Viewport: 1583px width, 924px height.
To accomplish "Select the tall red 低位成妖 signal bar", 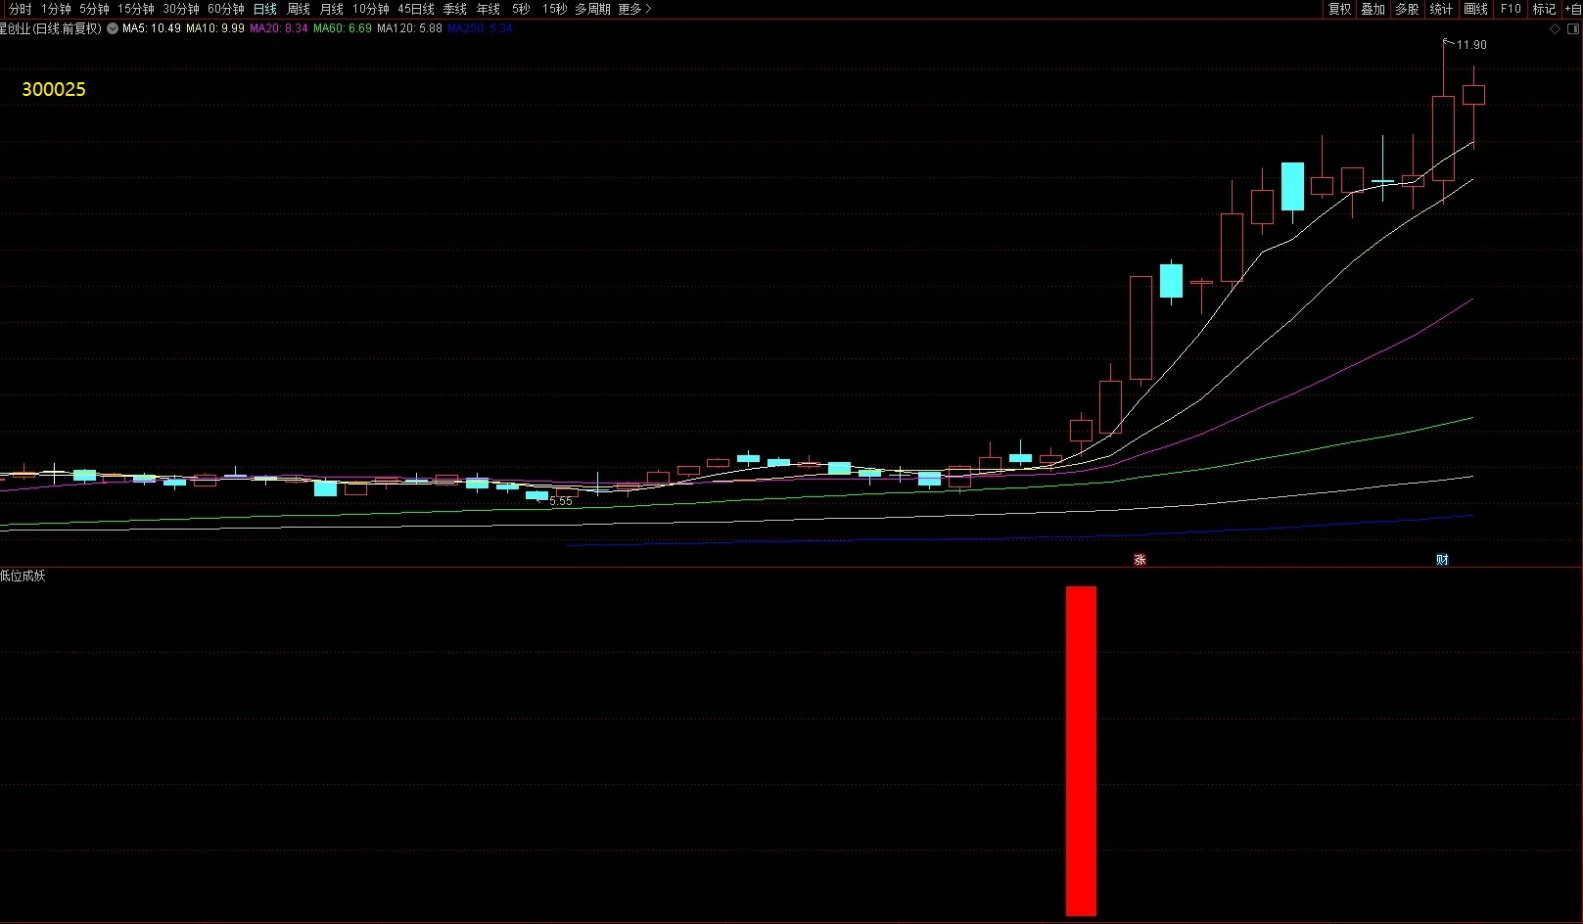I will pos(1081,751).
